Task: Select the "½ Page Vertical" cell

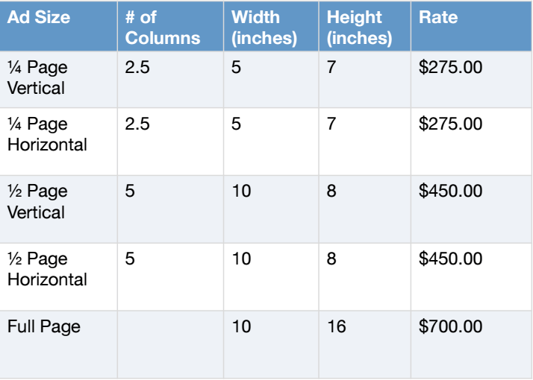Action: (x=37, y=202)
